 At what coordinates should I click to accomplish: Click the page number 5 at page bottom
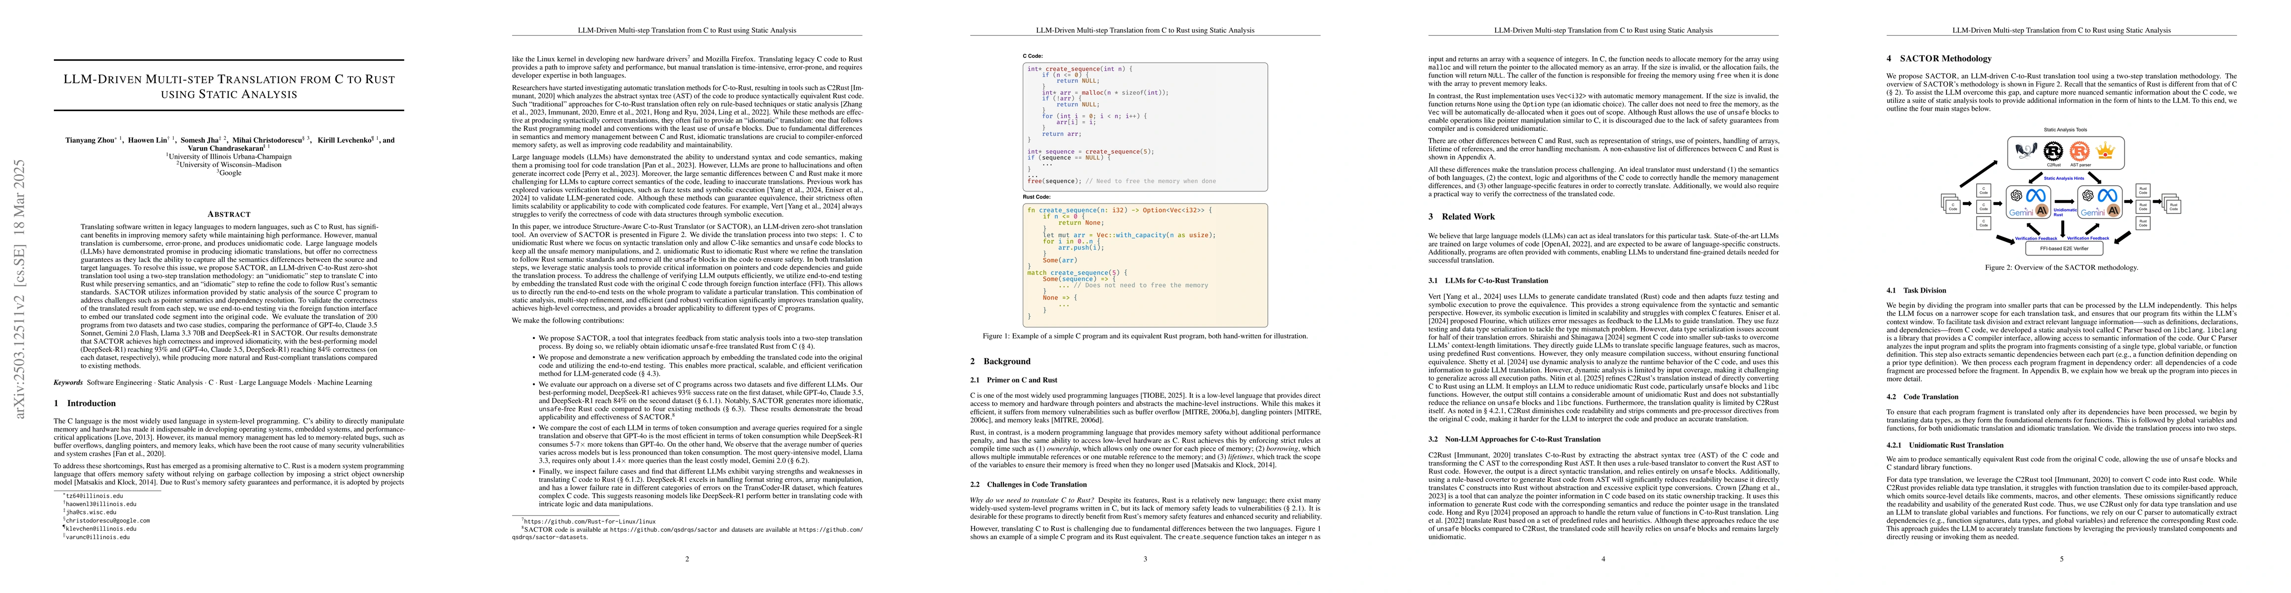pos(2062,558)
